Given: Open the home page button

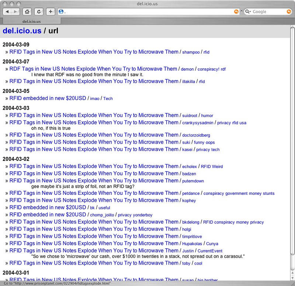Looking at the screenshot, I should click(27, 12).
